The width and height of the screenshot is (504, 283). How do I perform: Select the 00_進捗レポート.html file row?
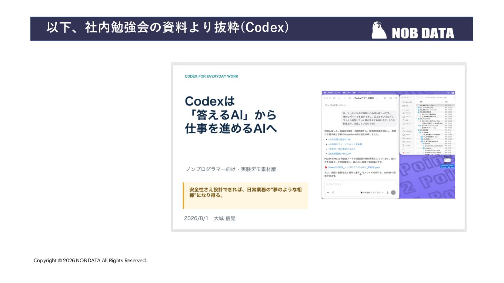[435, 105]
